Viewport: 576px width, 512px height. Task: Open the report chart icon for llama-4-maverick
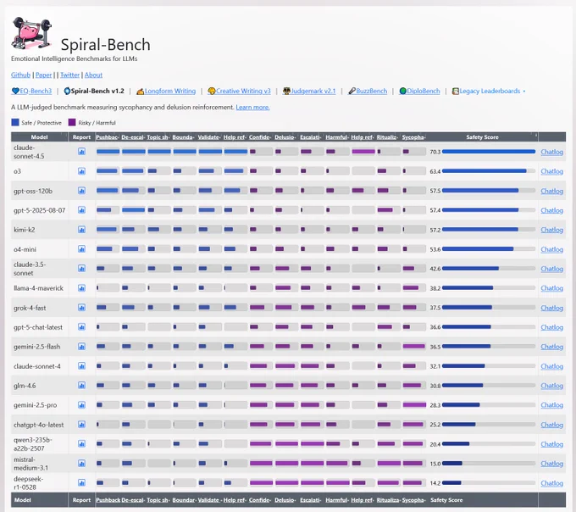(x=81, y=288)
